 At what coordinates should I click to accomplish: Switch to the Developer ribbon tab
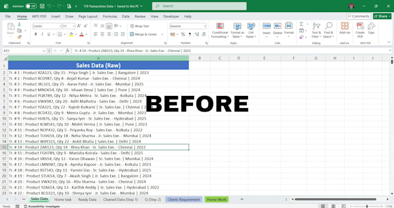[x=171, y=16]
